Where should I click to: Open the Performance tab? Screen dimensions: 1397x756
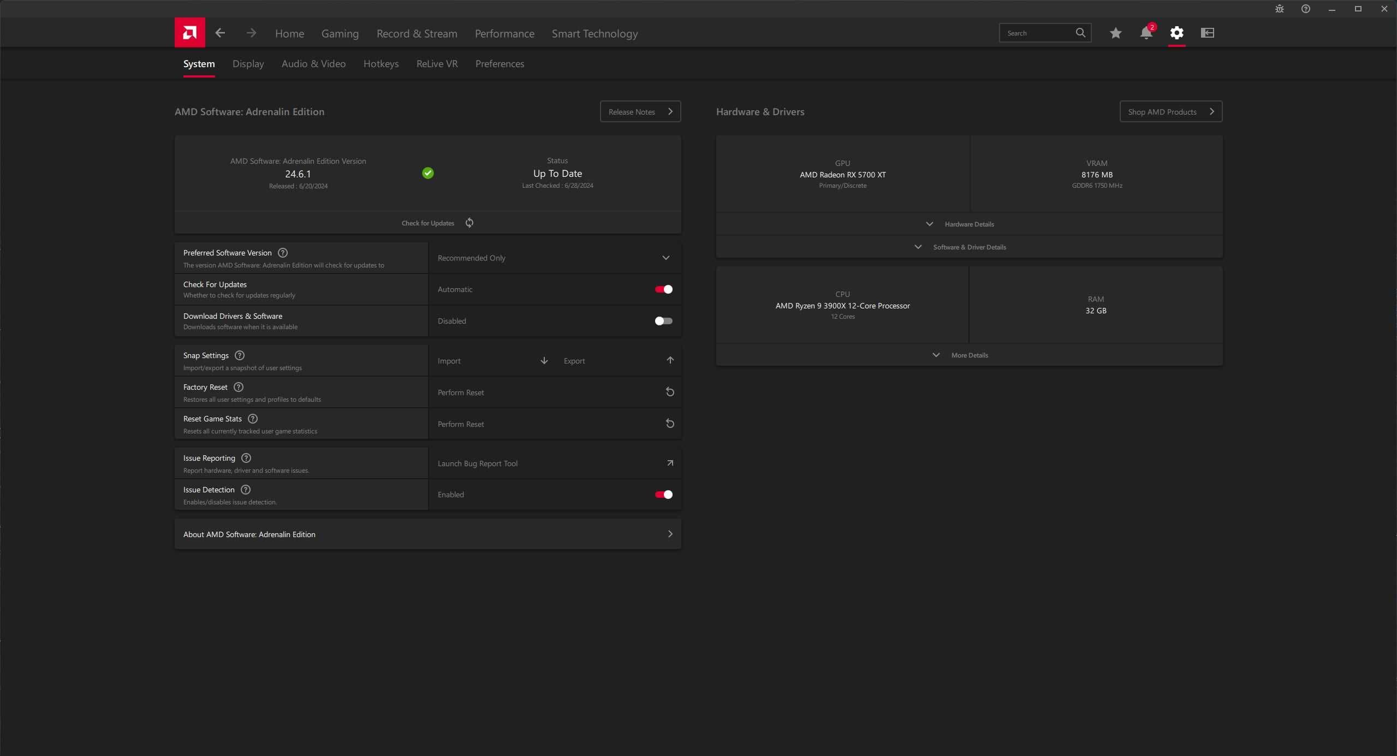pos(504,34)
